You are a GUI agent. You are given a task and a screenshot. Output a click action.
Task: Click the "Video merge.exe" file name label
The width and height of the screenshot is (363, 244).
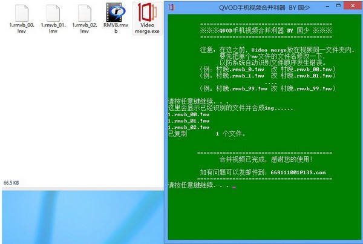pyautogui.click(x=147, y=28)
